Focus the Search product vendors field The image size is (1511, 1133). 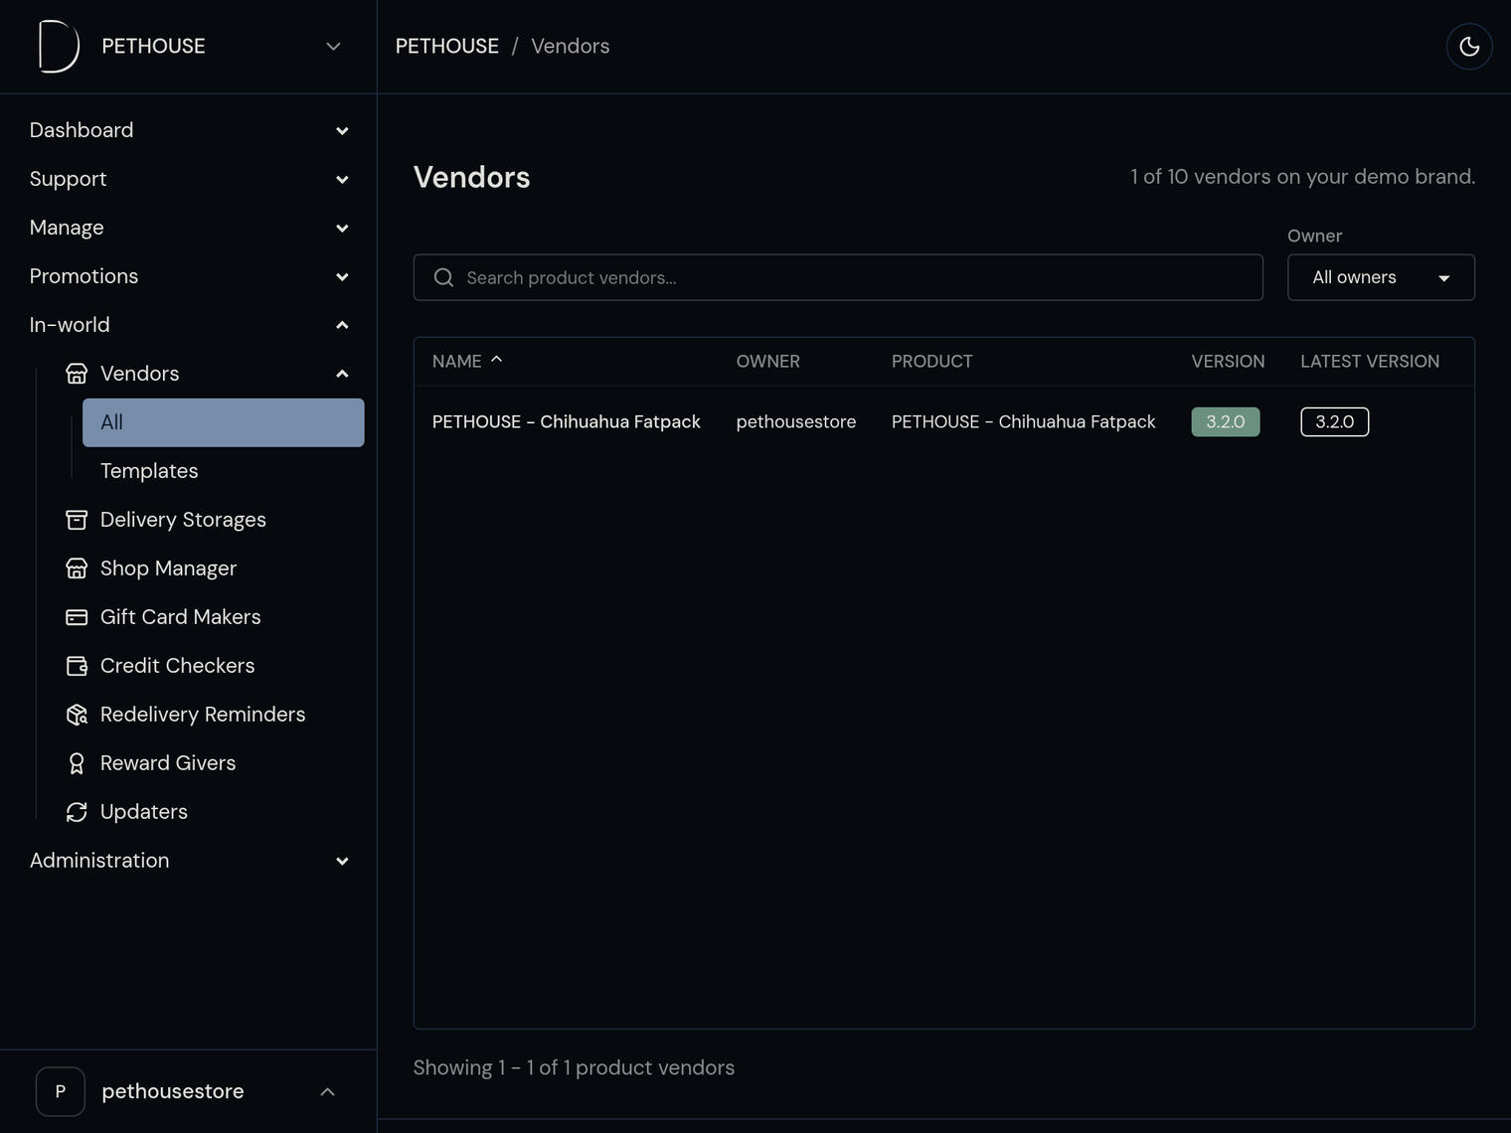(x=838, y=277)
